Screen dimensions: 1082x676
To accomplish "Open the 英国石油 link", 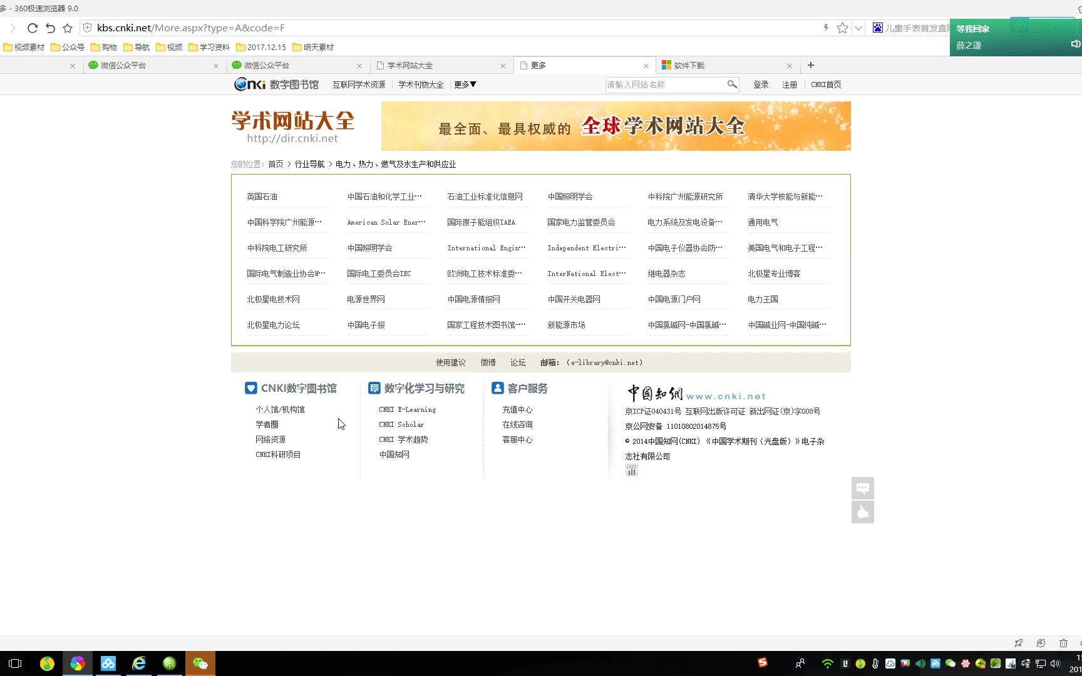I will 262,197.
